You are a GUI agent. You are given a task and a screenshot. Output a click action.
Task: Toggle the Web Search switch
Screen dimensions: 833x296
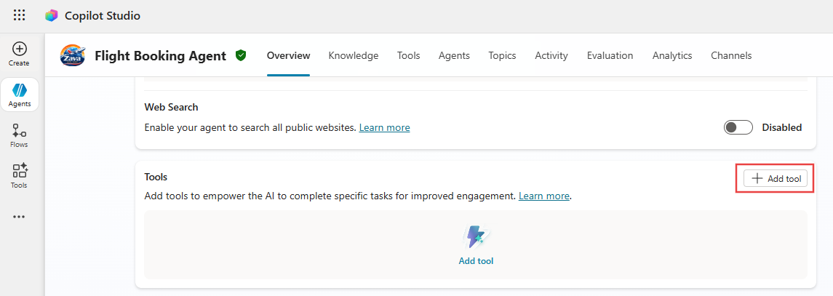tap(738, 127)
